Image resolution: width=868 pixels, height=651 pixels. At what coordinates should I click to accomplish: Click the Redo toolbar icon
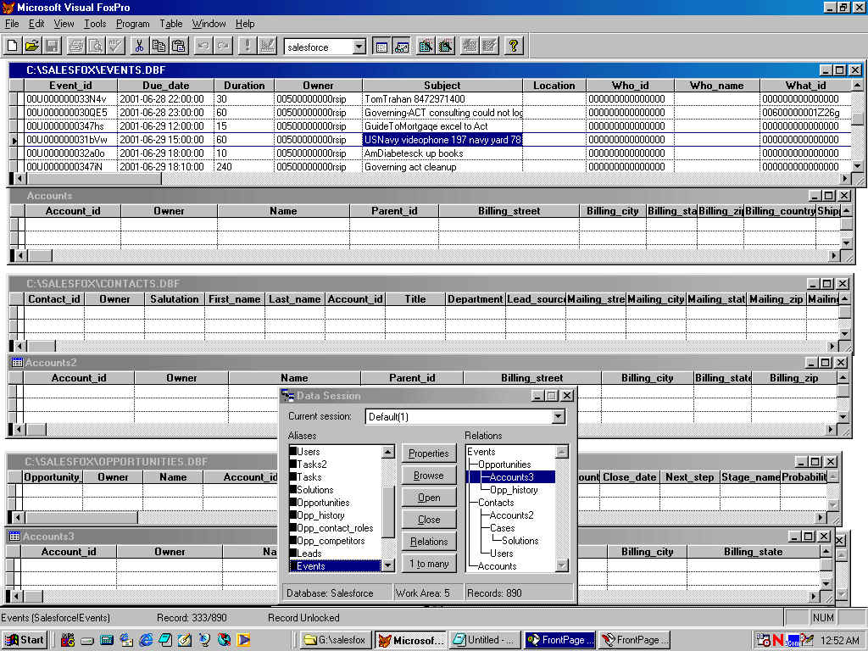tap(223, 46)
